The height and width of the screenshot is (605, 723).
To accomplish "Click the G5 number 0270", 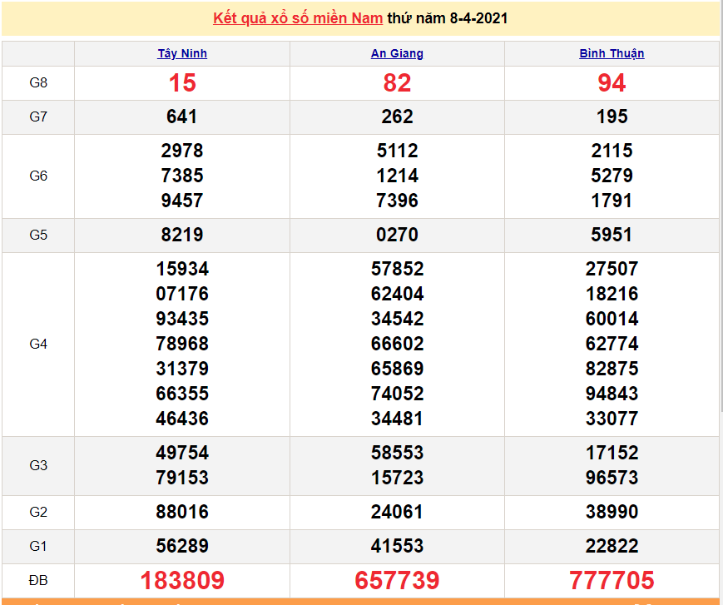I will tap(397, 236).
